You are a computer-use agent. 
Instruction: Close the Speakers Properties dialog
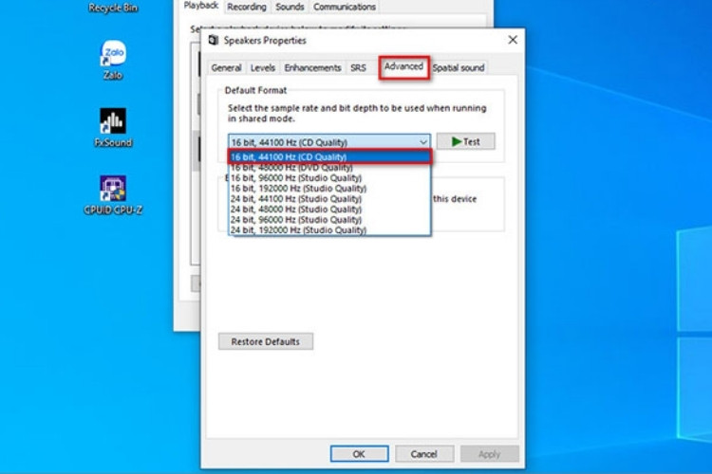pyautogui.click(x=513, y=40)
